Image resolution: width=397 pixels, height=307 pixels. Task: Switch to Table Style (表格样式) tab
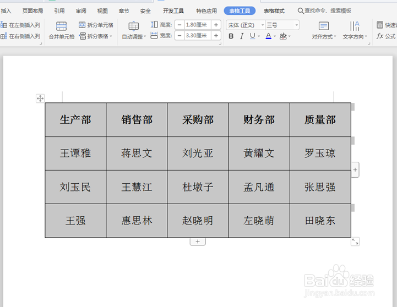[274, 11]
